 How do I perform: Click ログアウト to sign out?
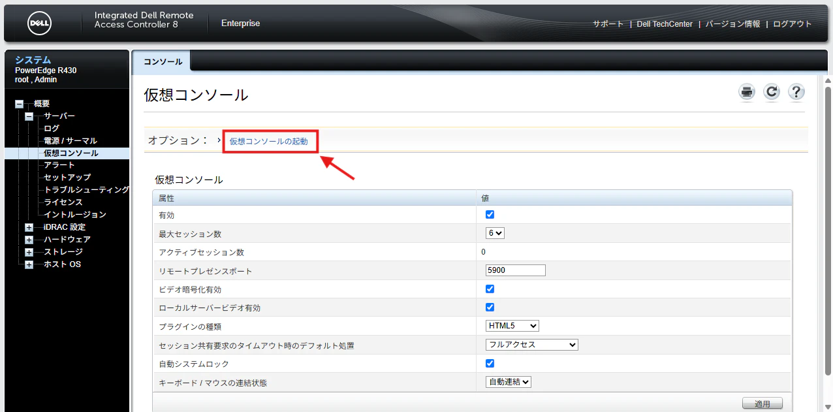pyautogui.click(x=792, y=24)
